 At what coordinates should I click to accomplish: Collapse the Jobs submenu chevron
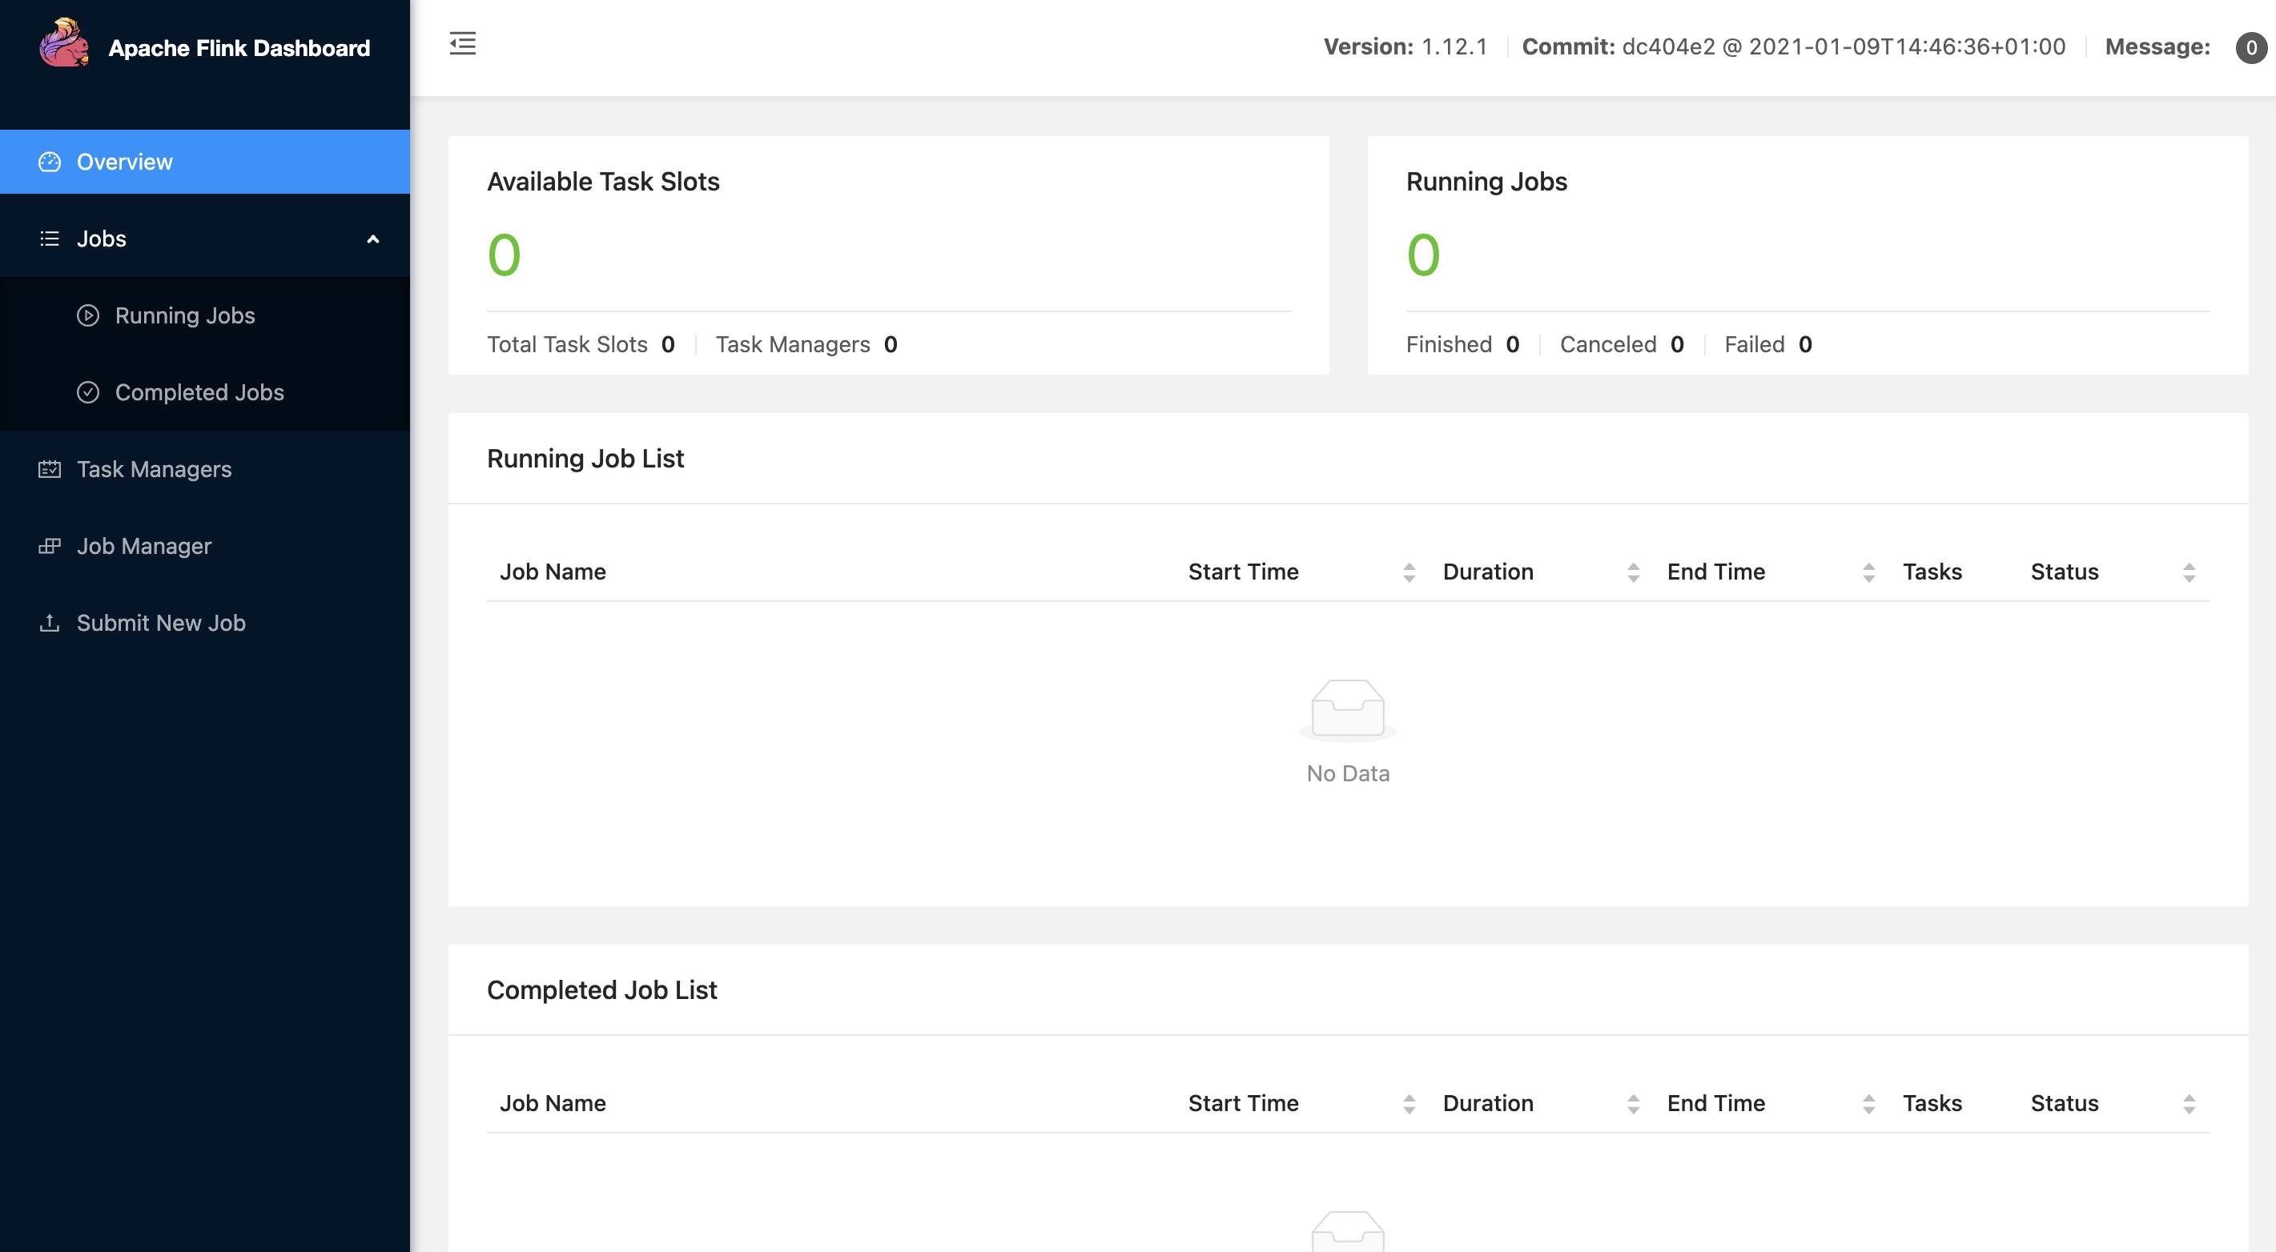373,239
